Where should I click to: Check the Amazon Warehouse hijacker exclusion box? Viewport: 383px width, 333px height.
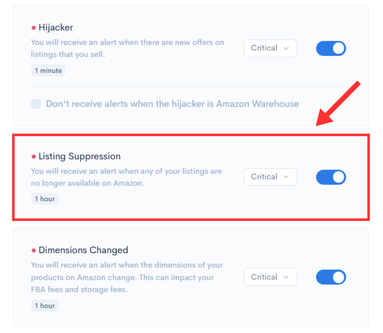click(x=36, y=104)
